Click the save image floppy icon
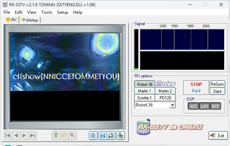Image resolution: width=230 pixels, height=146 pixels. coord(102,136)
